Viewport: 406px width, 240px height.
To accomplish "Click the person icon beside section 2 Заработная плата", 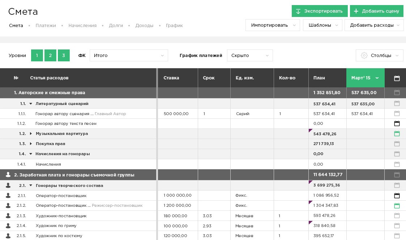I will [8, 175].
